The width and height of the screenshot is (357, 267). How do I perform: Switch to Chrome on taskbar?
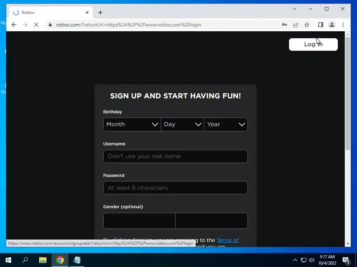[x=60, y=260]
